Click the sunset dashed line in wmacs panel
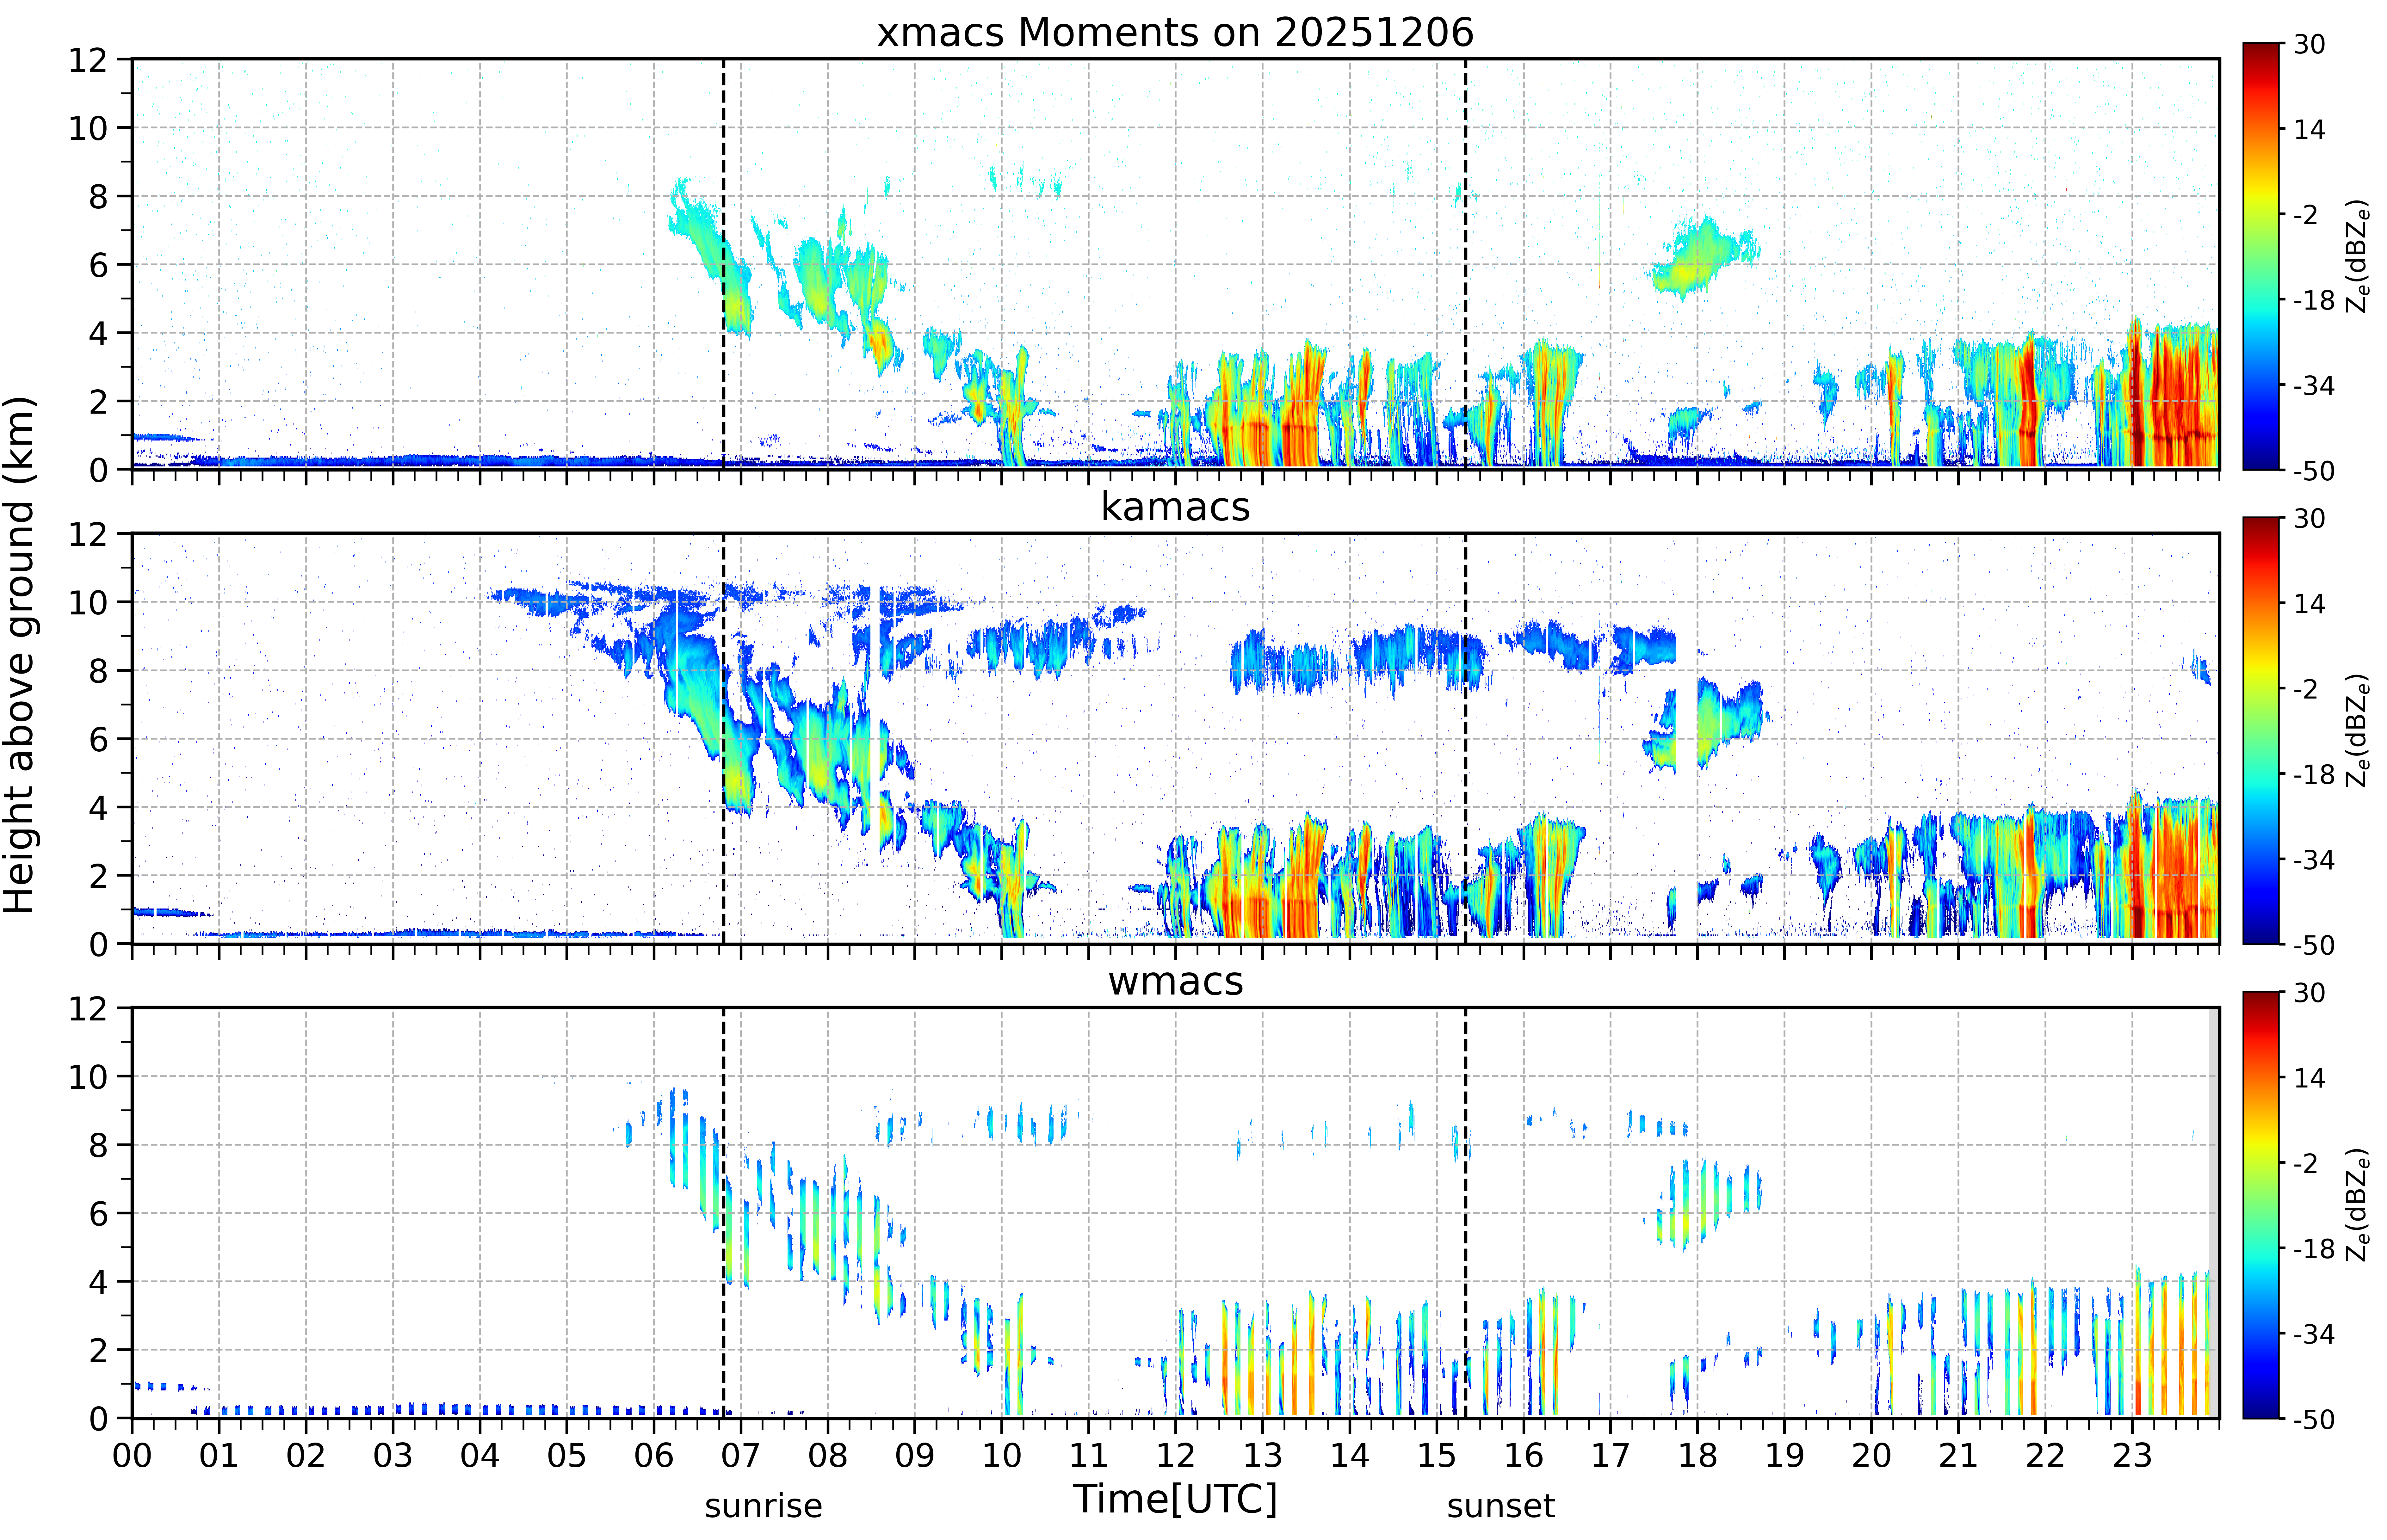The height and width of the screenshot is (1540, 2387). click(1466, 1213)
